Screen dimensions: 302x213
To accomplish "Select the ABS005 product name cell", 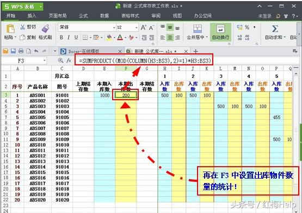I will click(38, 117).
